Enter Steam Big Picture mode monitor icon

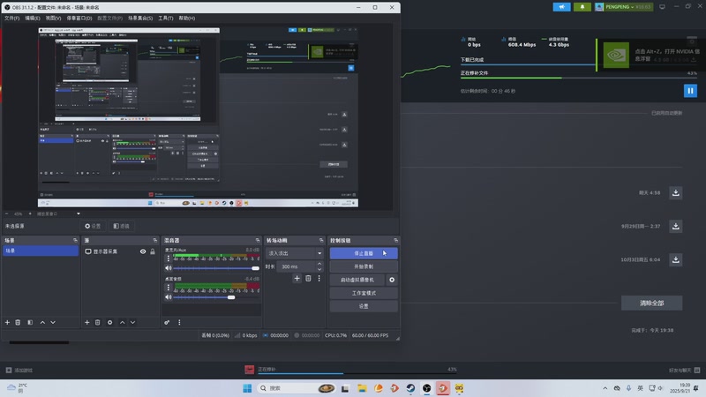point(663,7)
